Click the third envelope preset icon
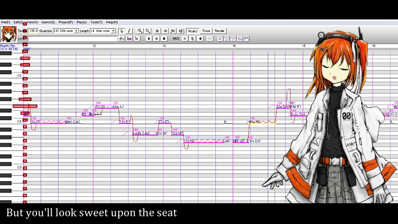This screenshot has width=398, height=224. click(x=234, y=39)
